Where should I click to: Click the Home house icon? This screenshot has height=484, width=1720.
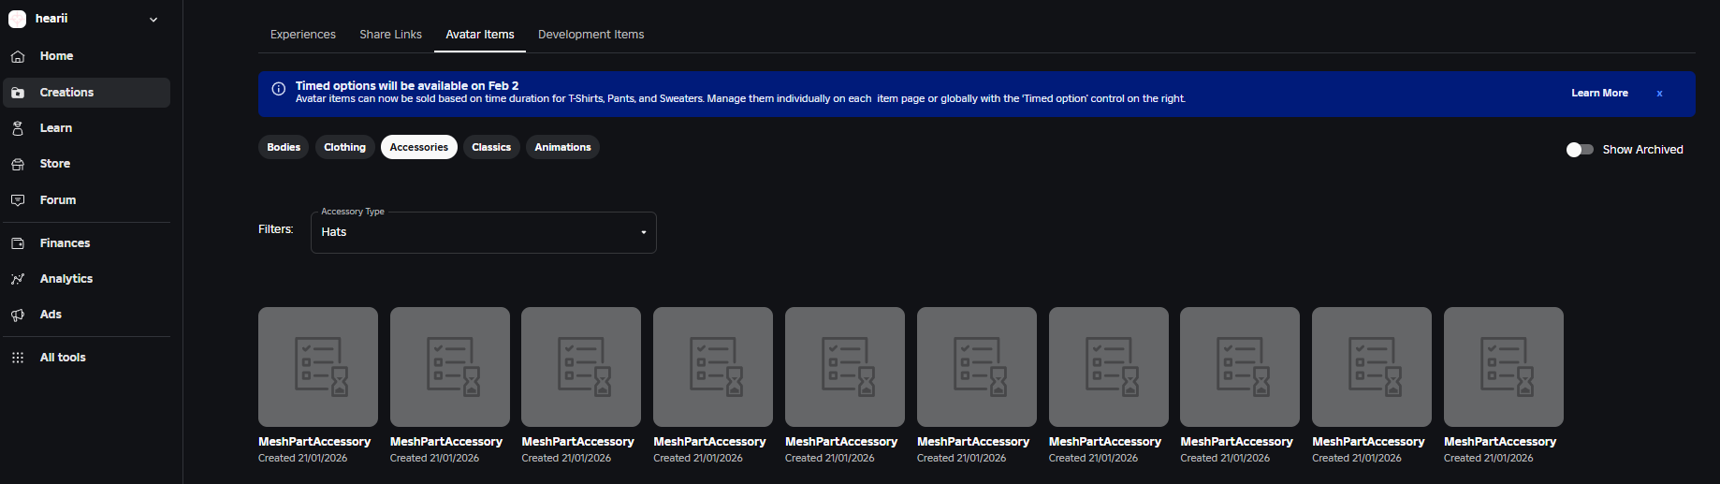[18, 56]
